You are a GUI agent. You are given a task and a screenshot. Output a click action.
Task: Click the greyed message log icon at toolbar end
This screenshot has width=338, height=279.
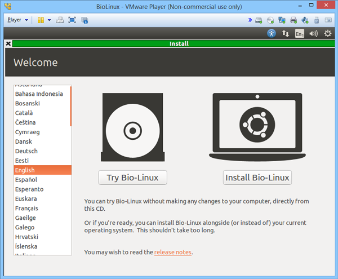[328, 20]
